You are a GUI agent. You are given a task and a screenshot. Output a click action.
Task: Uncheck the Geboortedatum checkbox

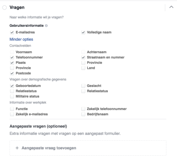(12, 86)
